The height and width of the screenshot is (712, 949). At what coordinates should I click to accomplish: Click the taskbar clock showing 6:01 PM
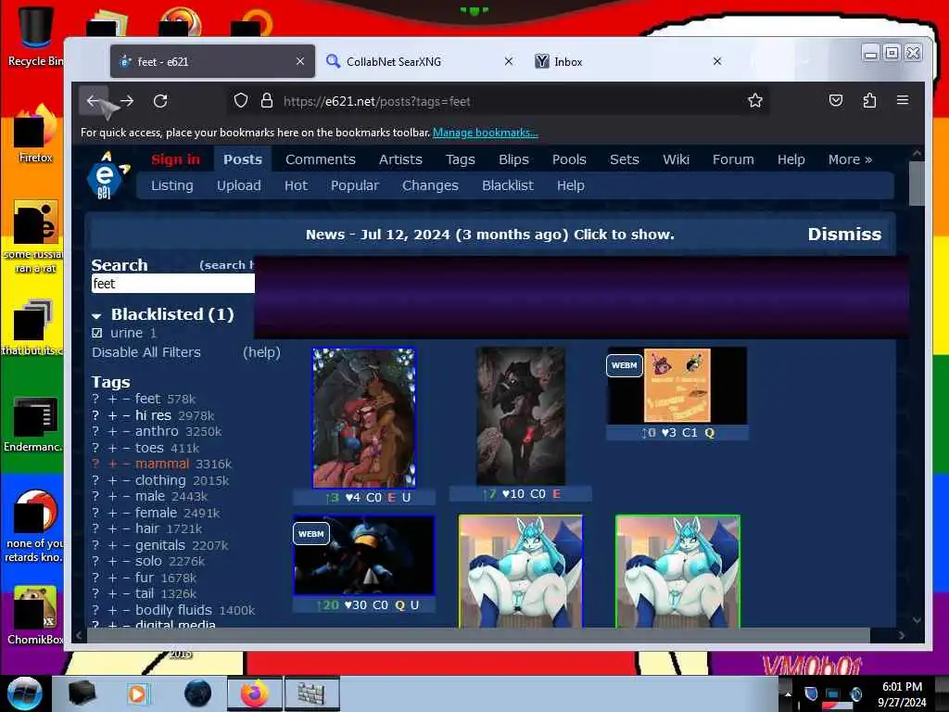pos(902,693)
